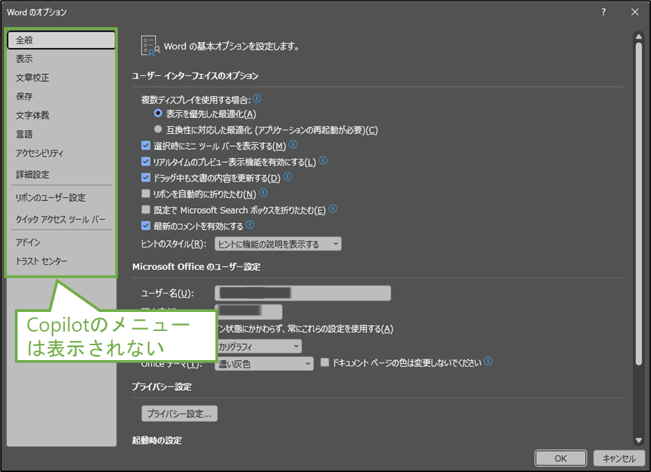
Task: Click the ユーザー インターフェイスのオプション heading
Action: coord(195,76)
